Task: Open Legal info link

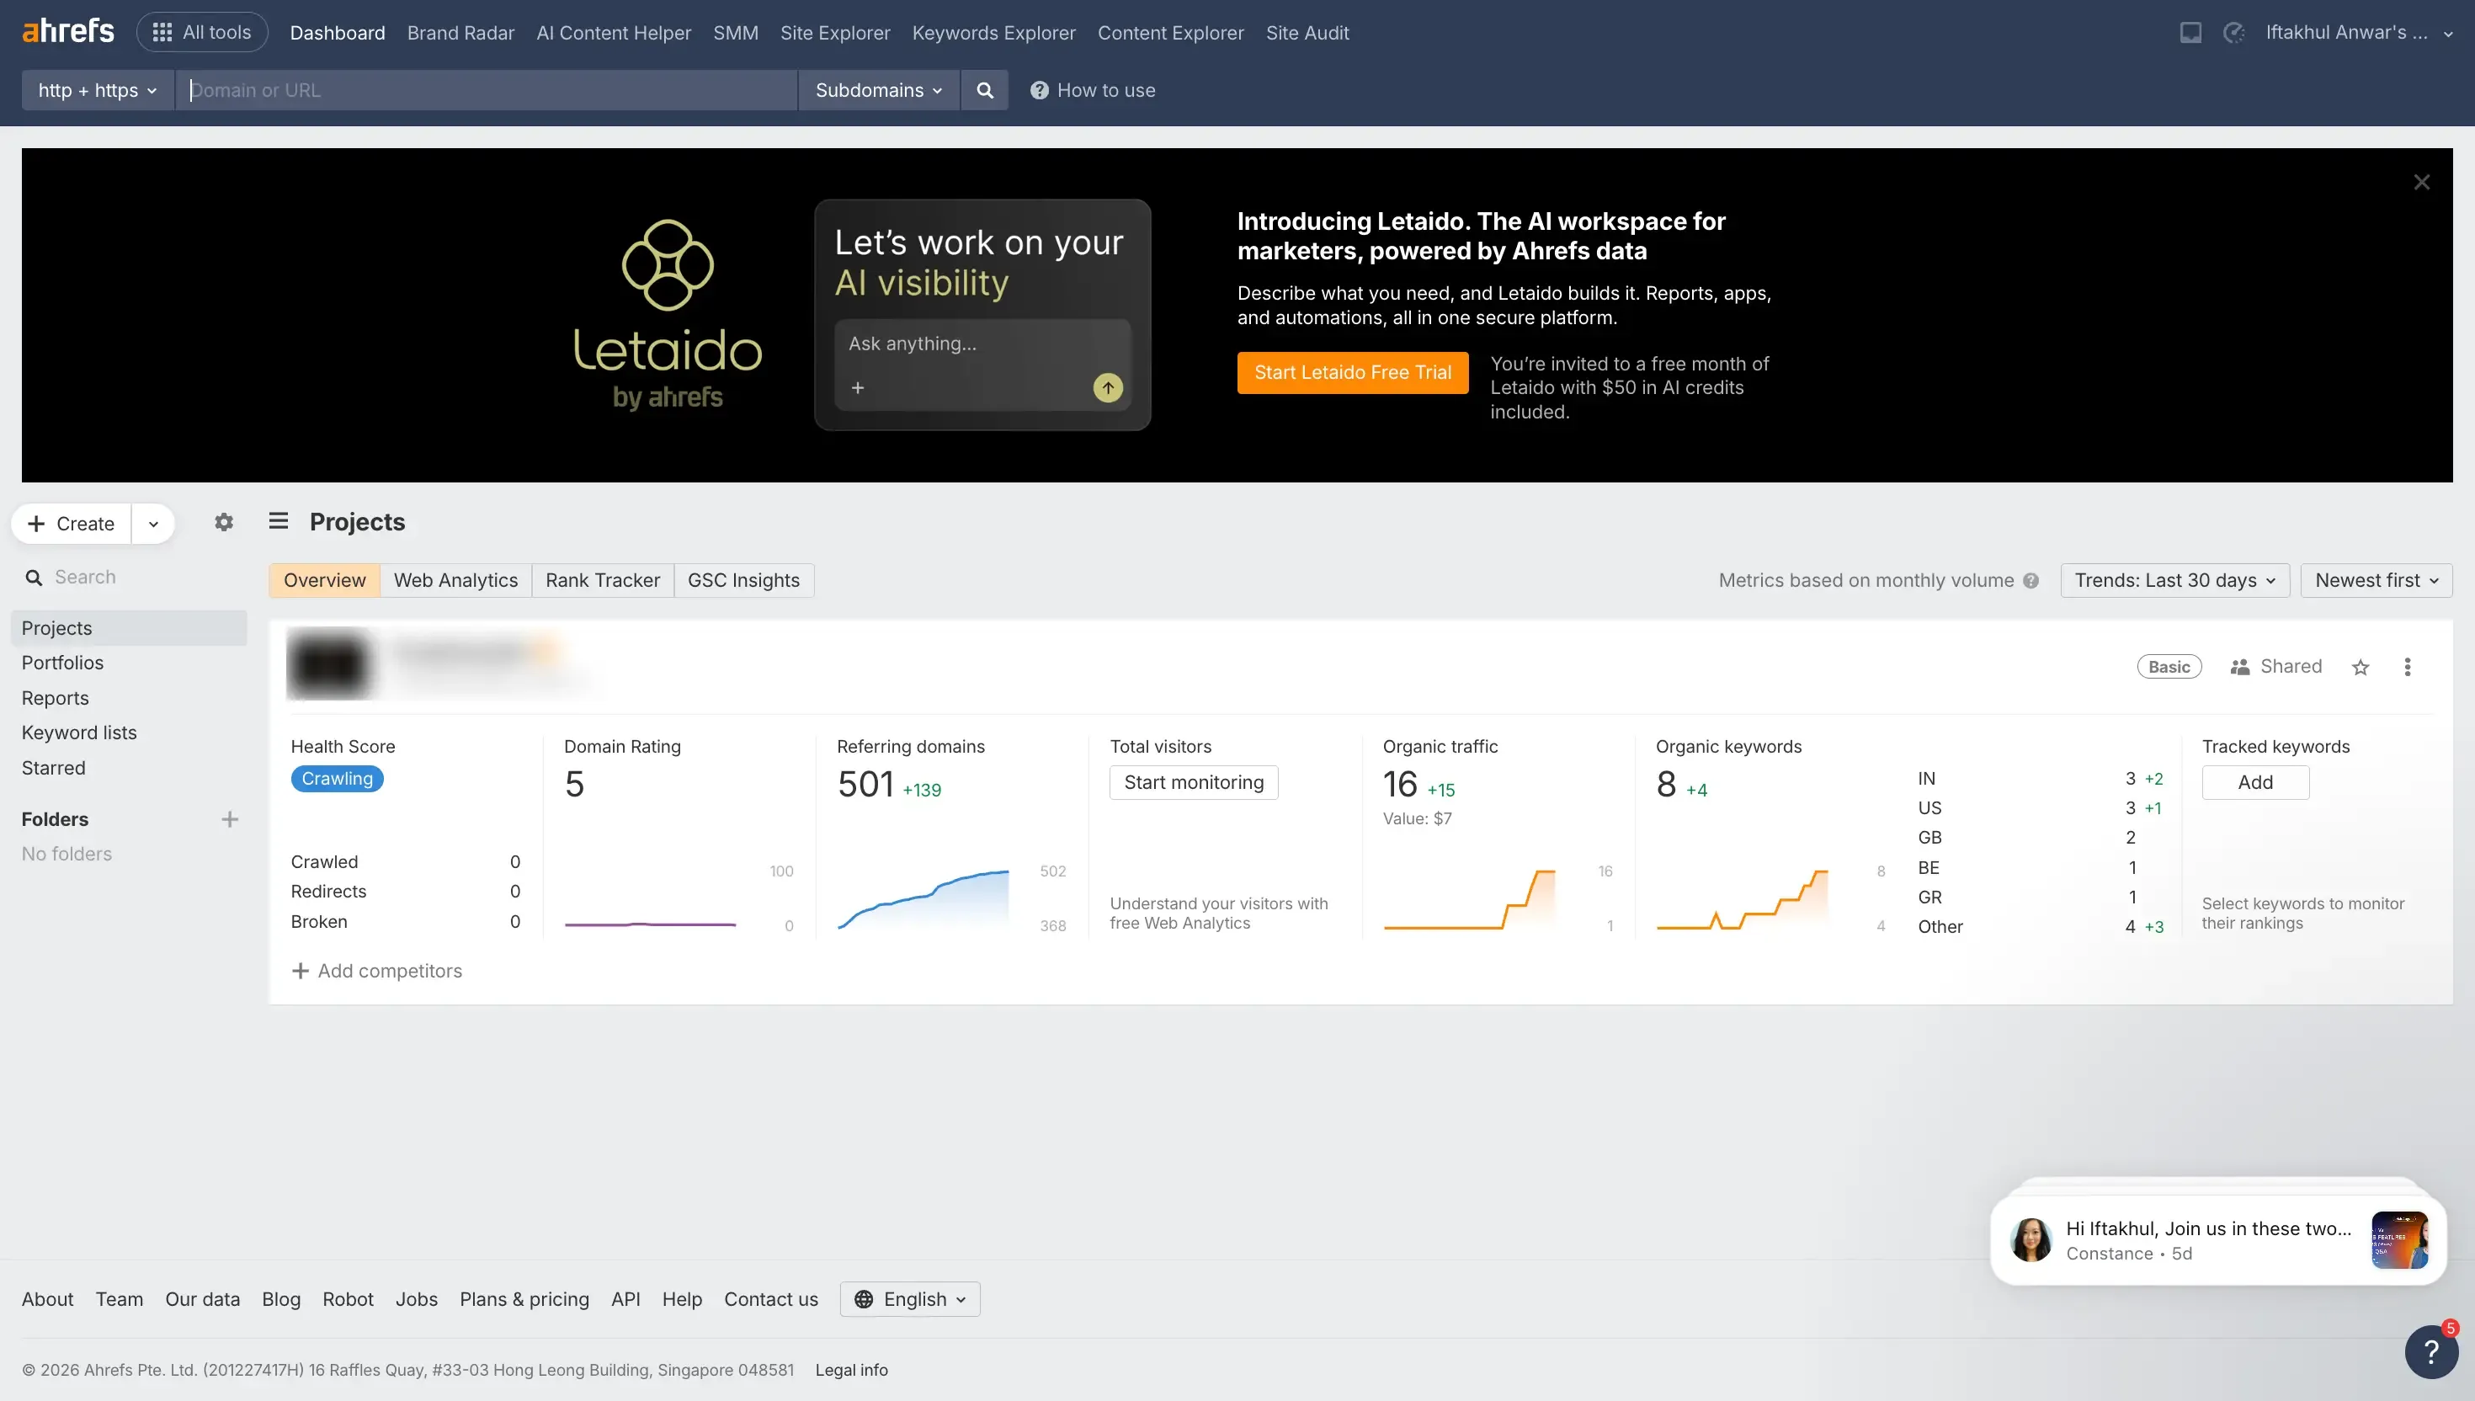Action: pos(851,1369)
